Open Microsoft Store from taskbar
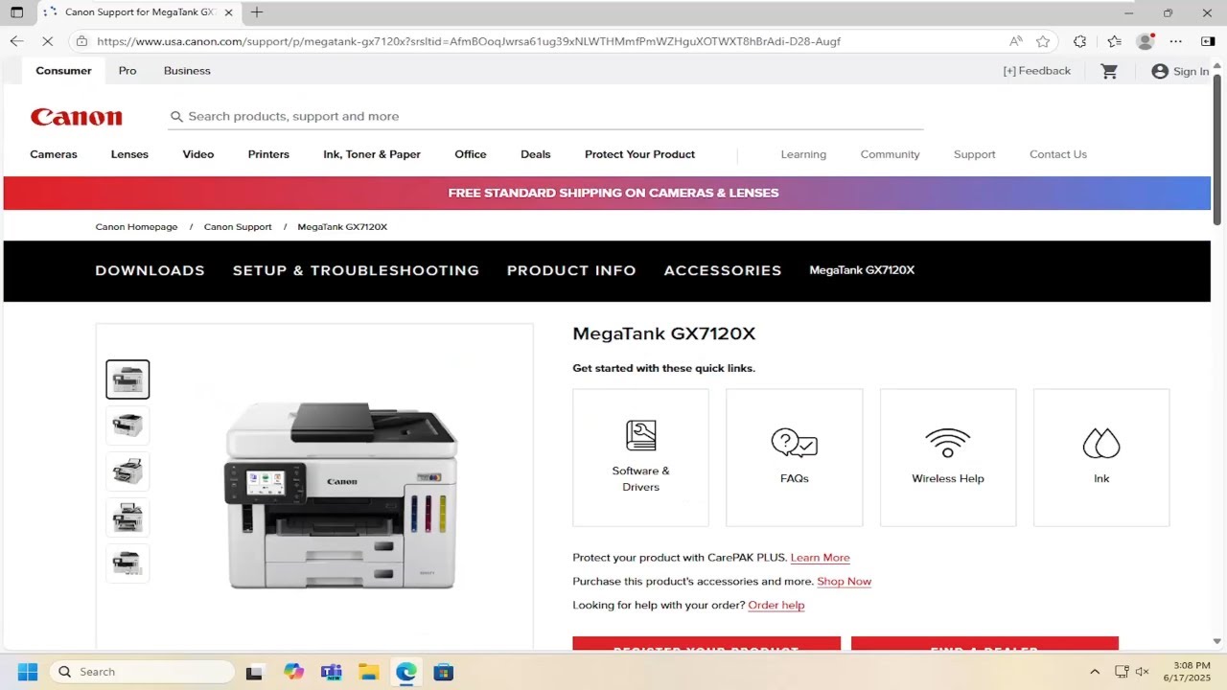Screen dimensions: 1227x690 [443, 672]
